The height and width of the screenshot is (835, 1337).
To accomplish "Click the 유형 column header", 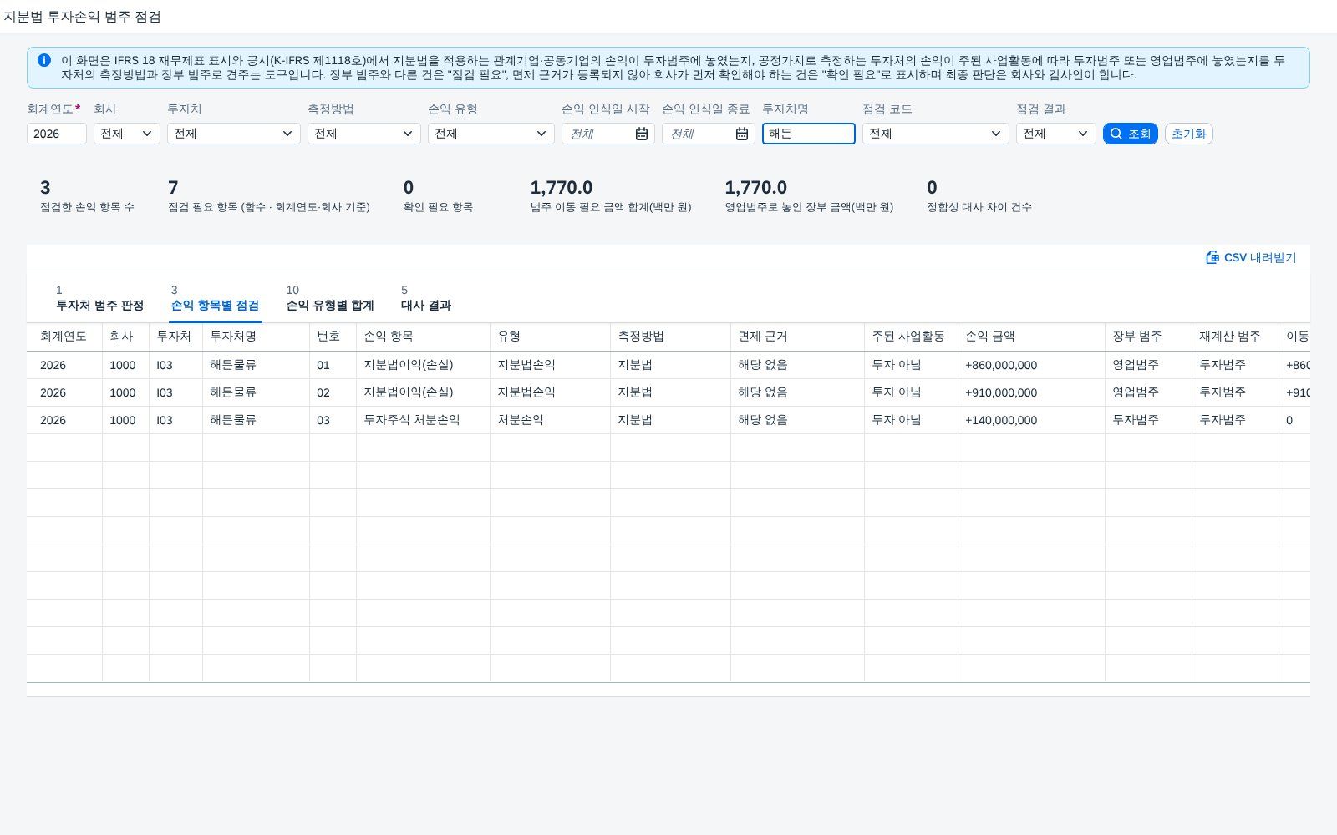I will pyautogui.click(x=550, y=337).
